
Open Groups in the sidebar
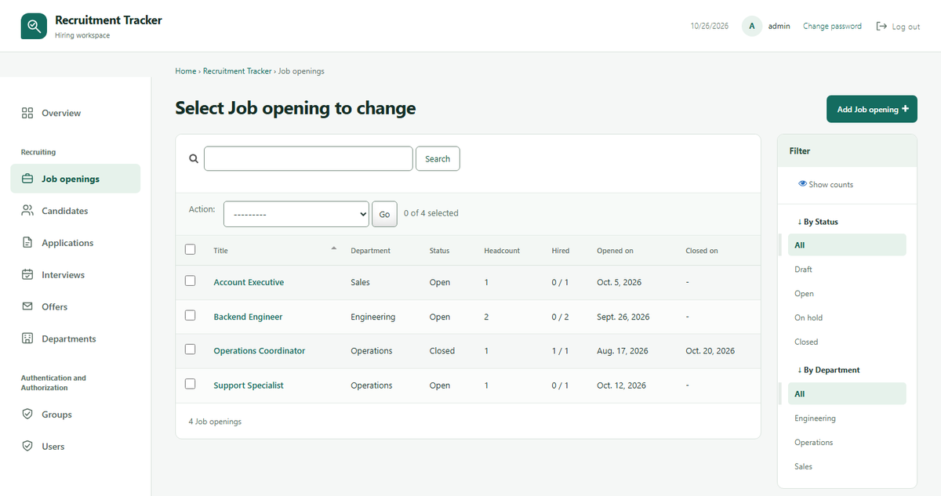click(75, 415)
